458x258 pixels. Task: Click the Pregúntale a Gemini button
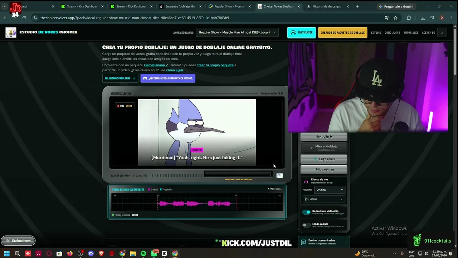396,6
